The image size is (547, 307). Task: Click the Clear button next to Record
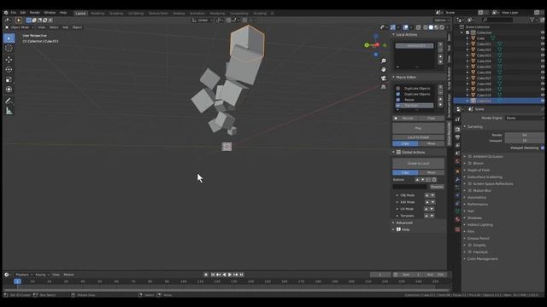[432, 119]
